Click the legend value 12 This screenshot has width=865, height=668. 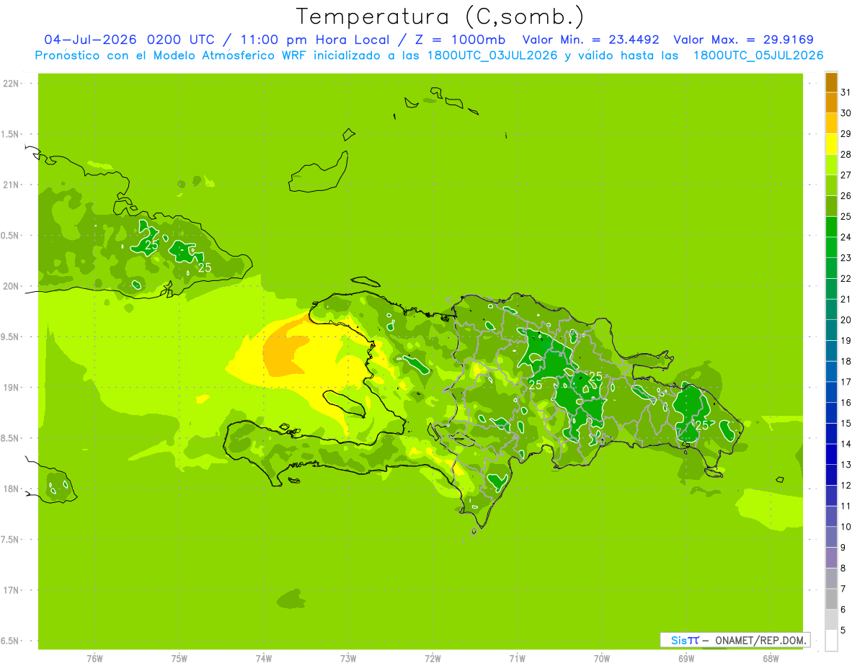coord(846,485)
